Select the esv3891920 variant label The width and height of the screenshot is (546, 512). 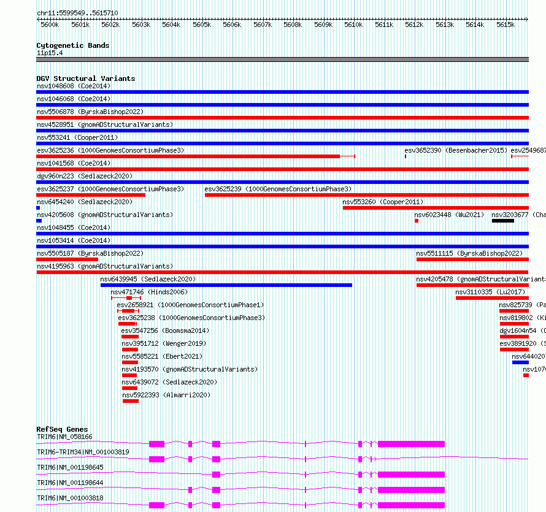(x=523, y=343)
